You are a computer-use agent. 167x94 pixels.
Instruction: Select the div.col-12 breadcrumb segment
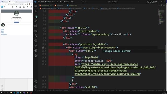(96, 8)
